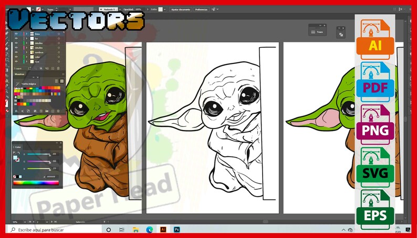Screen dimensions: 417x238
Task: Click the new color group folder icon
Action: pyautogui.click(x=47, y=111)
